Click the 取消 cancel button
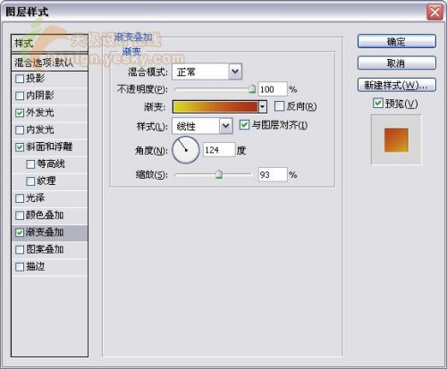 (x=397, y=63)
